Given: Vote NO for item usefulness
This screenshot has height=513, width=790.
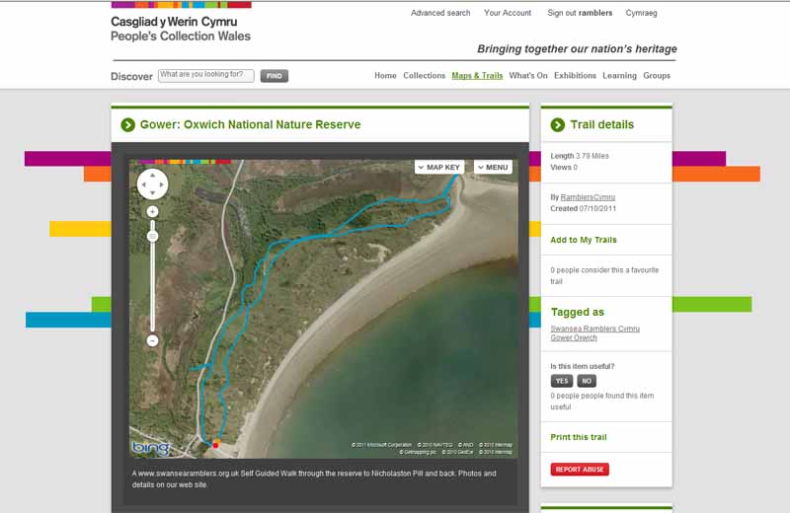Looking at the screenshot, I should pos(587,381).
